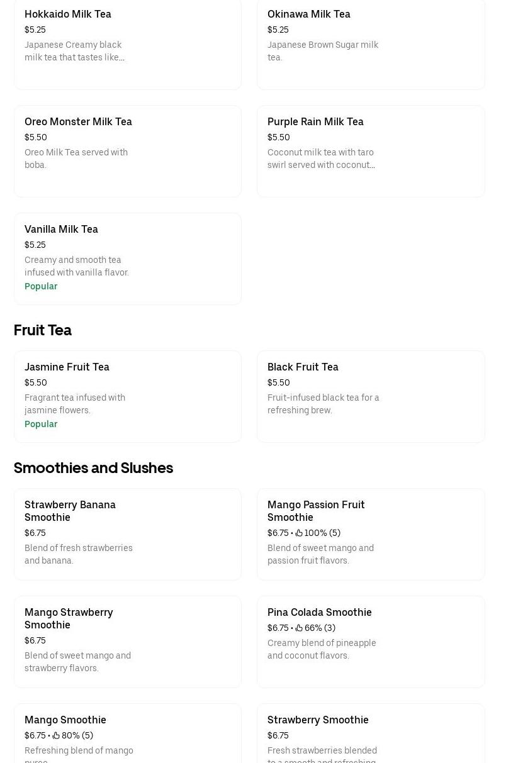Open the Strawberry Banana Smoothie card
506x763 pixels.
[128, 534]
